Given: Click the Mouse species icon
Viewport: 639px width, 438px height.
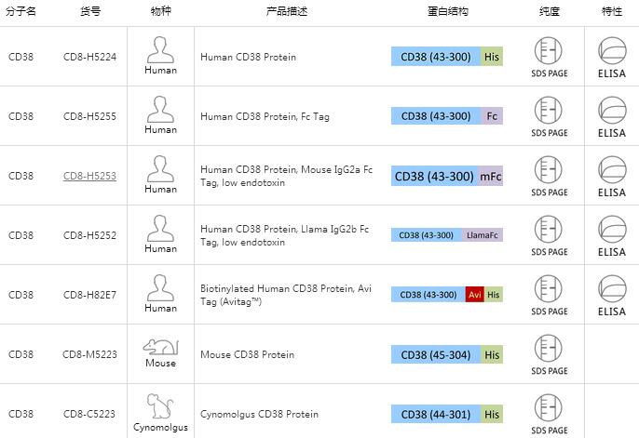Looking at the screenshot, I should [160, 347].
